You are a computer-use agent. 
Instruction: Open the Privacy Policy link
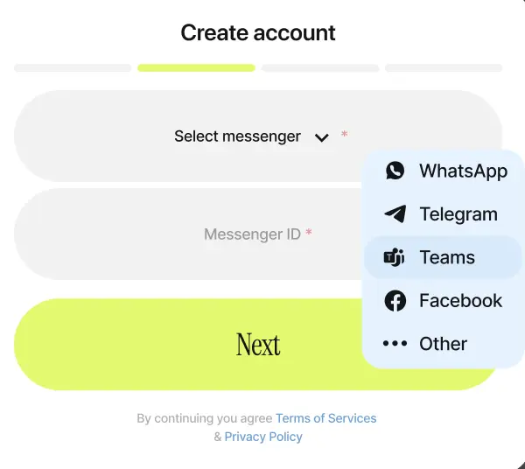pos(263,437)
